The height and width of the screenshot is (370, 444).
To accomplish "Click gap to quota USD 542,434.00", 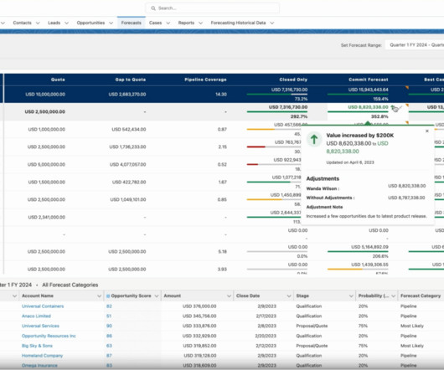I will [128, 129].
